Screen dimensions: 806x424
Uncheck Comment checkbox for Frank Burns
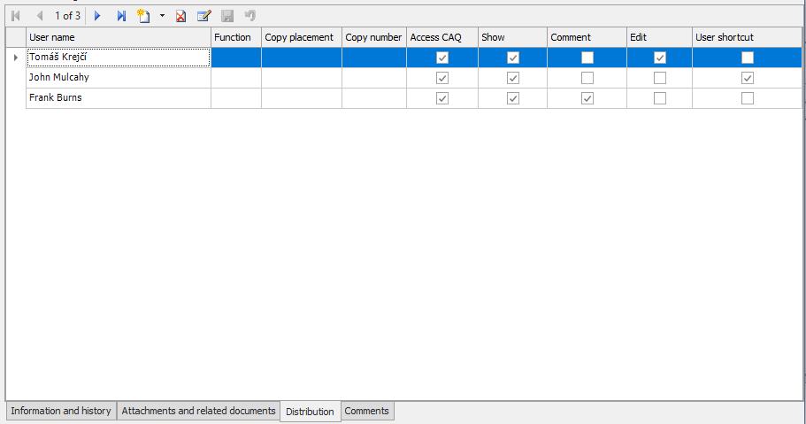pos(587,97)
